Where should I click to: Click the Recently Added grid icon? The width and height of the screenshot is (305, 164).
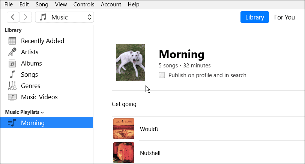pos(12,41)
